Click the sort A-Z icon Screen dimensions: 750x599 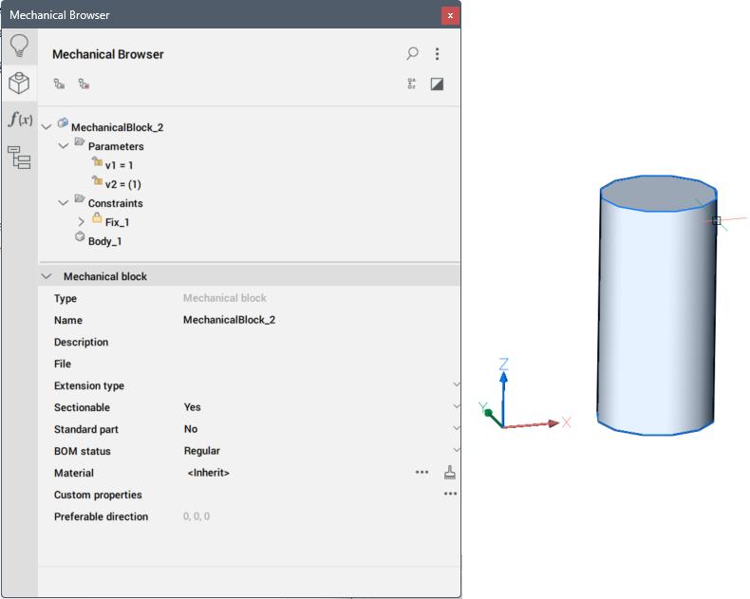(412, 84)
